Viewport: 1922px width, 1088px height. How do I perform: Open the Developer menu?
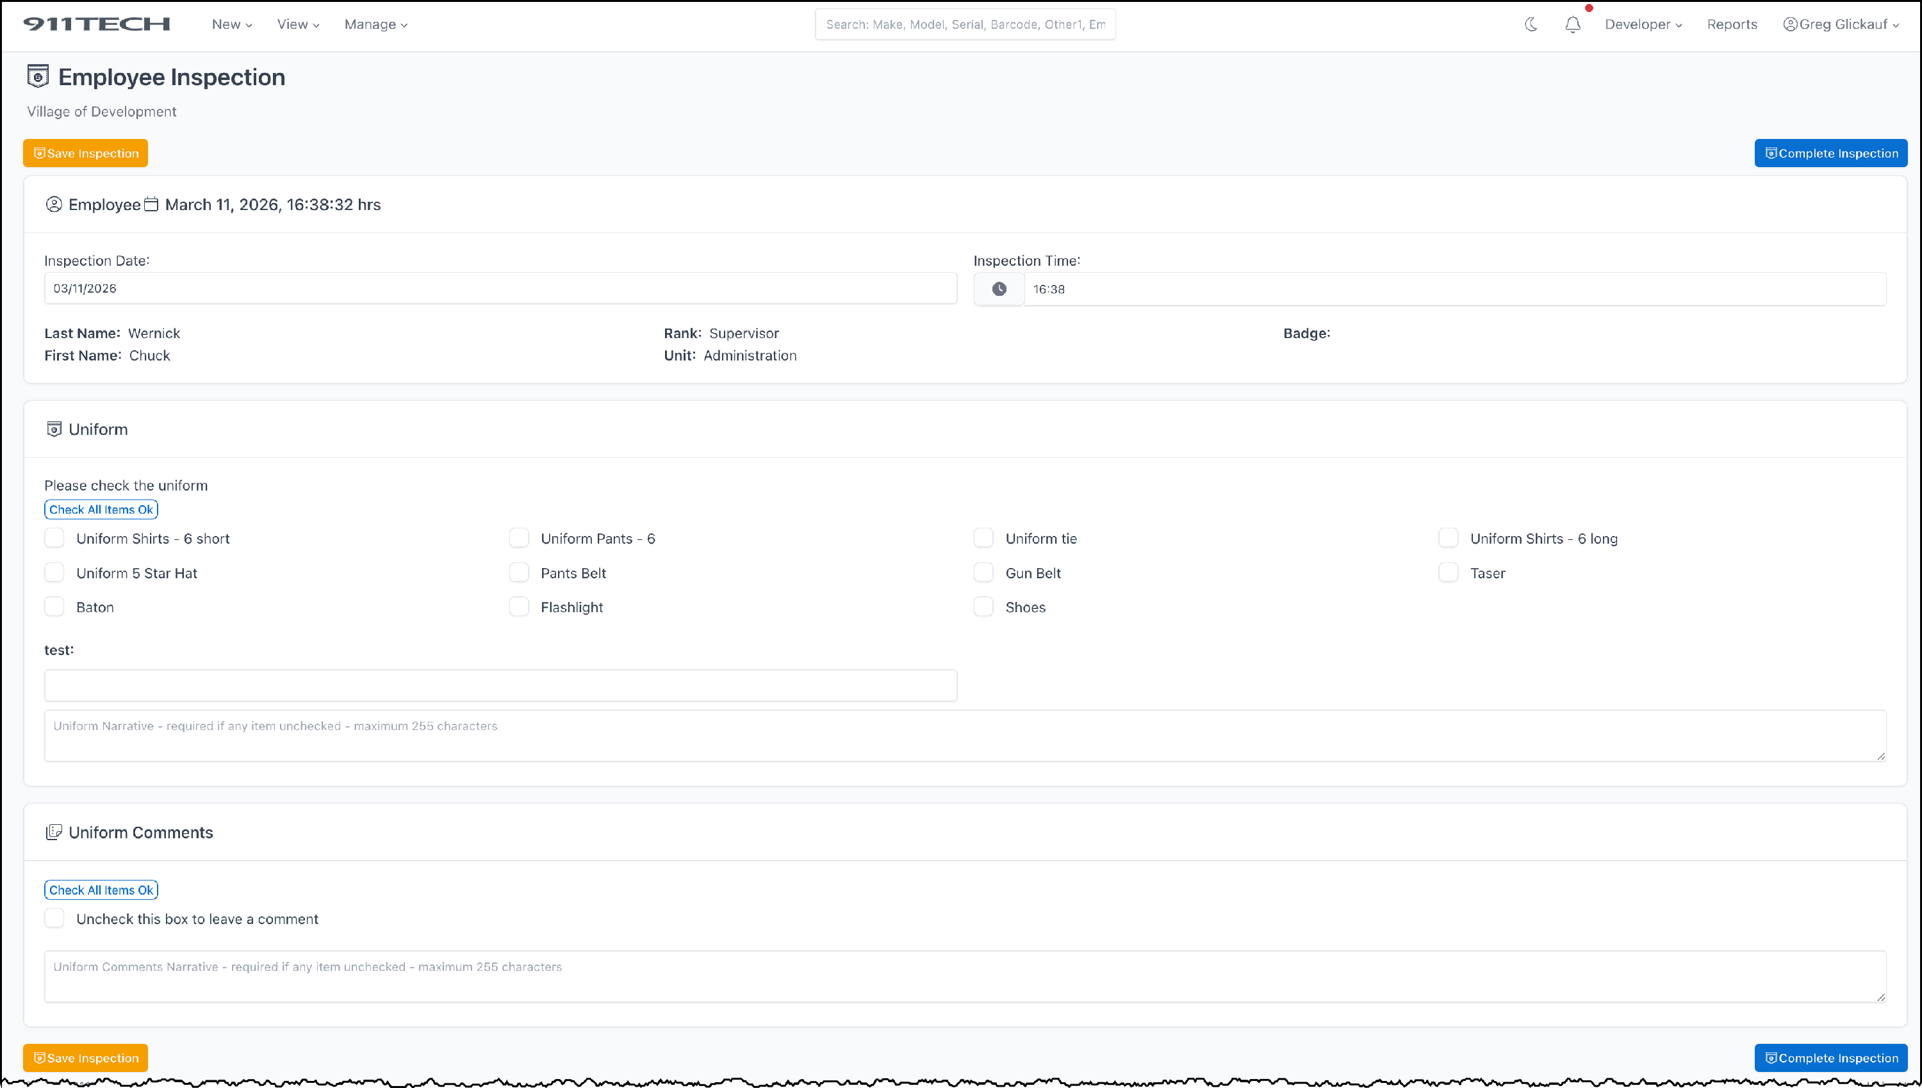(x=1643, y=25)
